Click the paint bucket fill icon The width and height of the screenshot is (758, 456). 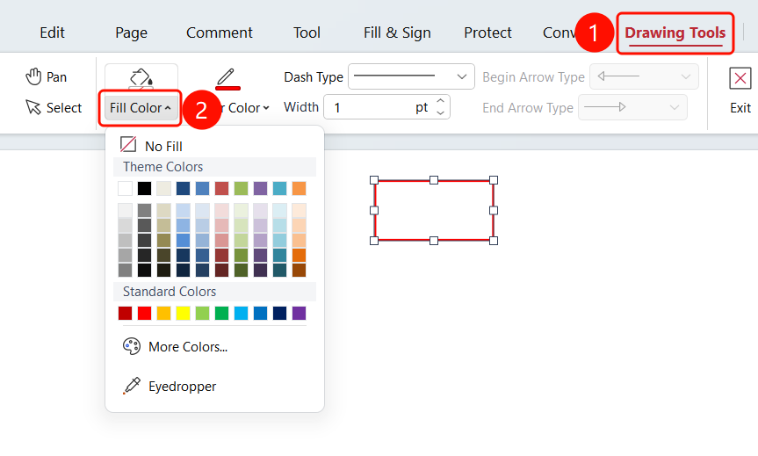tap(141, 77)
